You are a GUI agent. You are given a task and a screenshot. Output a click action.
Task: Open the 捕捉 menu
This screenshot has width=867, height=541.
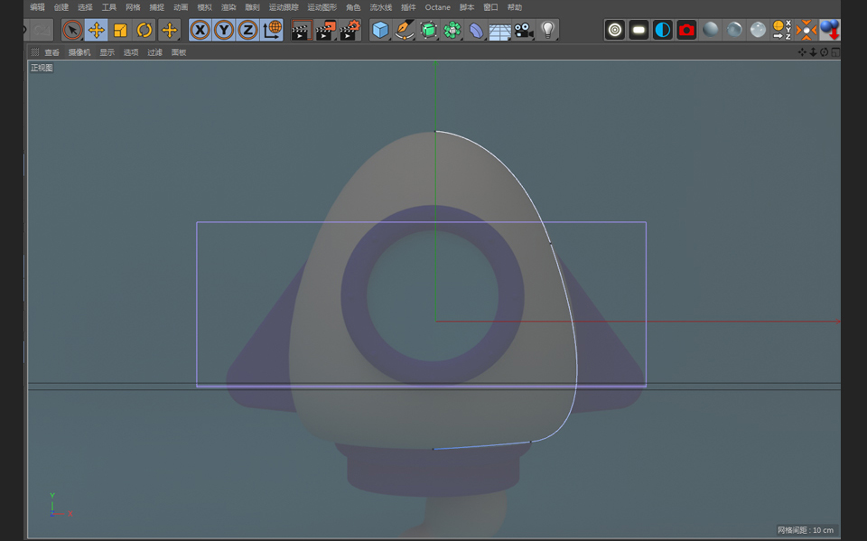(x=156, y=7)
